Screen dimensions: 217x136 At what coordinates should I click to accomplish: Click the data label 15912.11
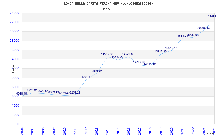tap(171, 48)
